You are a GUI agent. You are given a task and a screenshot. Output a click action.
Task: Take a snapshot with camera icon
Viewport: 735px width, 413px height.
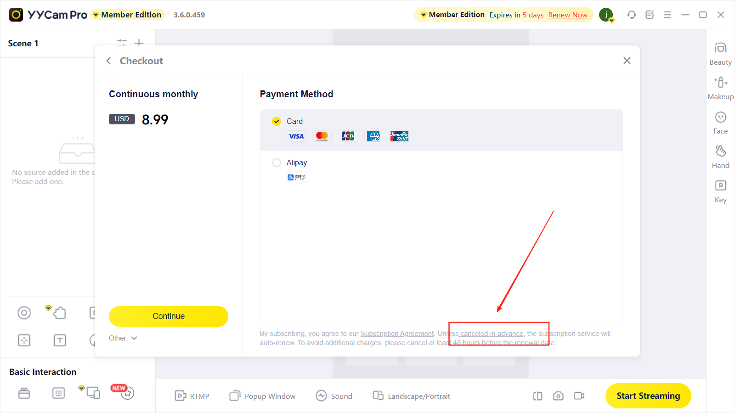(558, 396)
